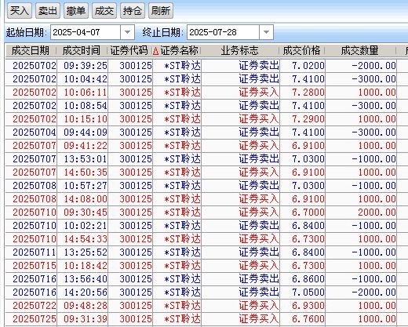Sort by 业务标志 column header

(239, 51)
